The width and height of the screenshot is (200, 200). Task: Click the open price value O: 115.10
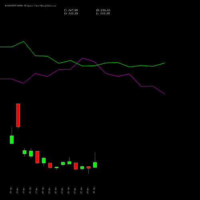71,14
